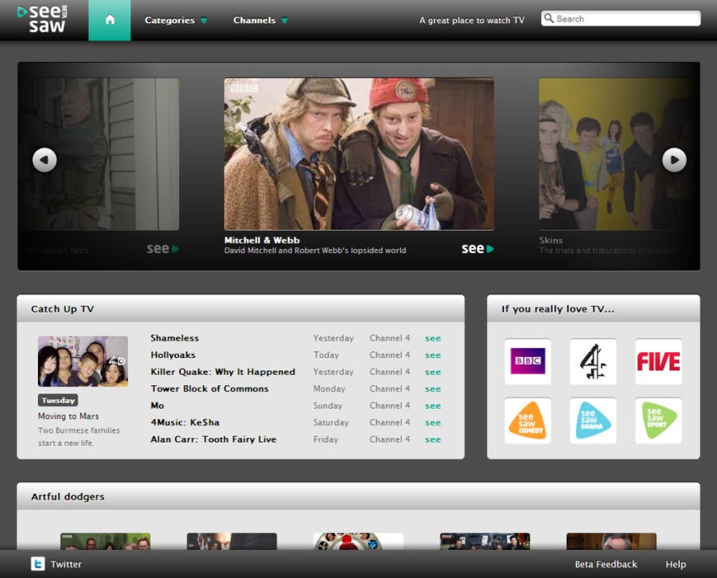The image size is (717, 578).
Task: Open the SeeSaw Drama icon
Action: (593, 421)
